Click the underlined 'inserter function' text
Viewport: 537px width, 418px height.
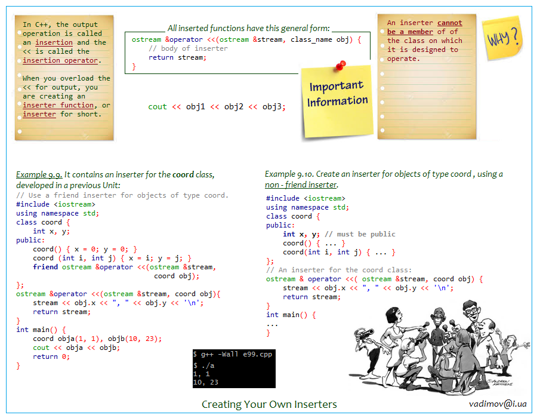(x=58, y=105)
